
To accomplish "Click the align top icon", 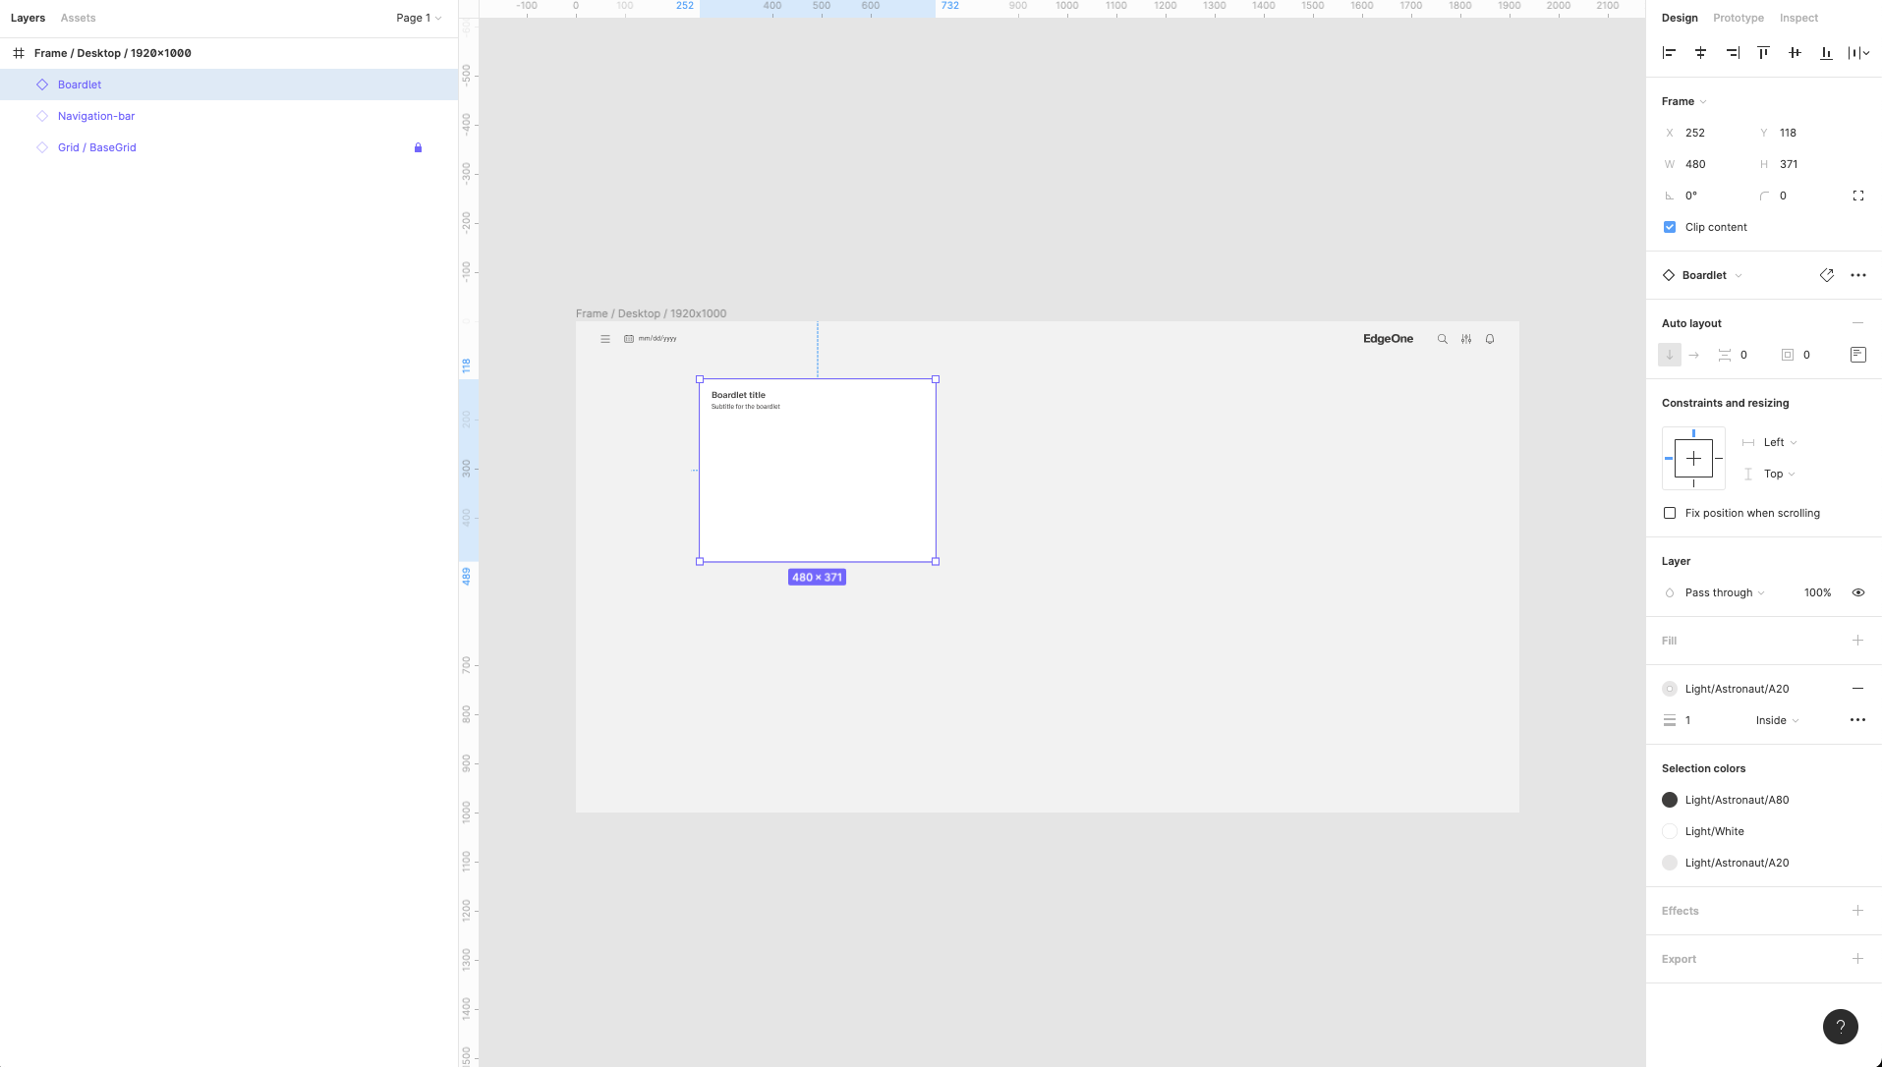I will tap(1763, 53).
